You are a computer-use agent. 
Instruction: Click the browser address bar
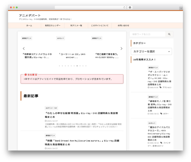(91, 7)
